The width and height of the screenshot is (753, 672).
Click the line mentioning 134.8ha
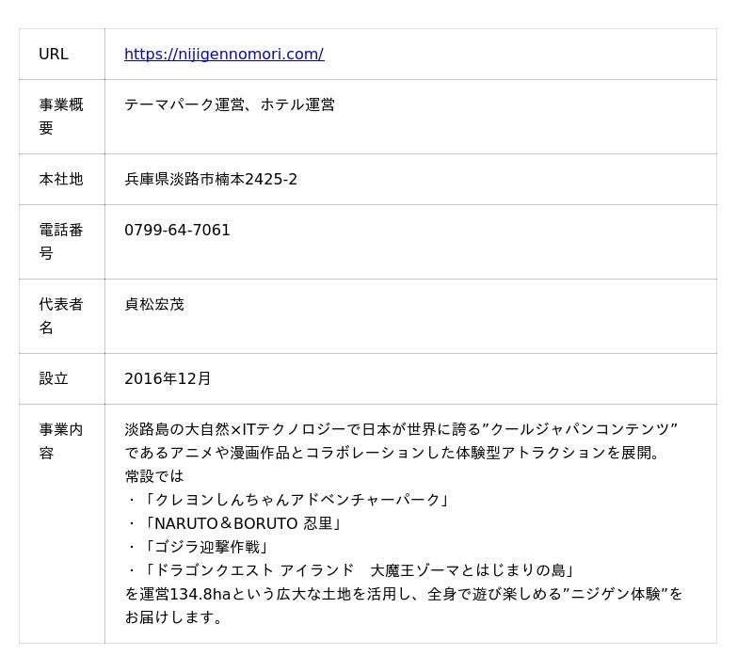coord(404,594)
